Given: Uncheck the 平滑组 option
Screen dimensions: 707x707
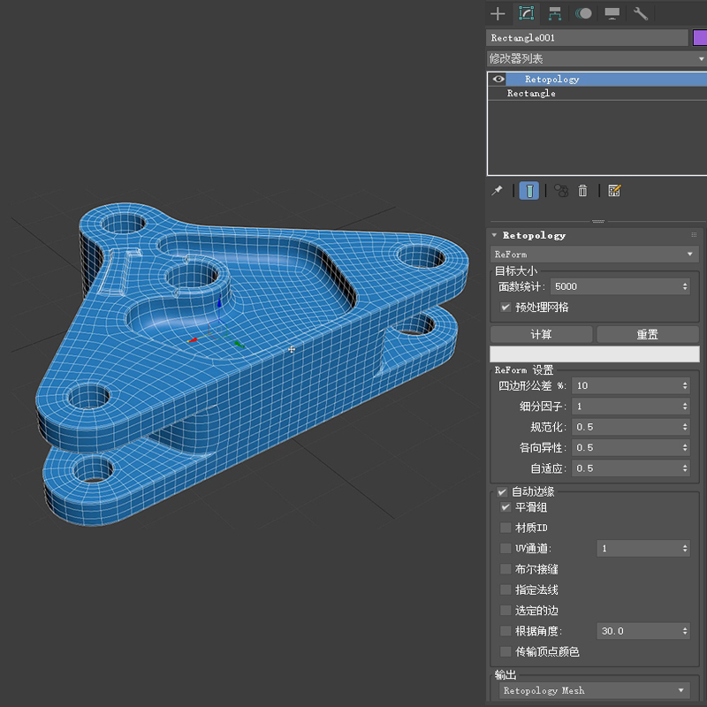Looking at the screenshot, I should [504, 507].
